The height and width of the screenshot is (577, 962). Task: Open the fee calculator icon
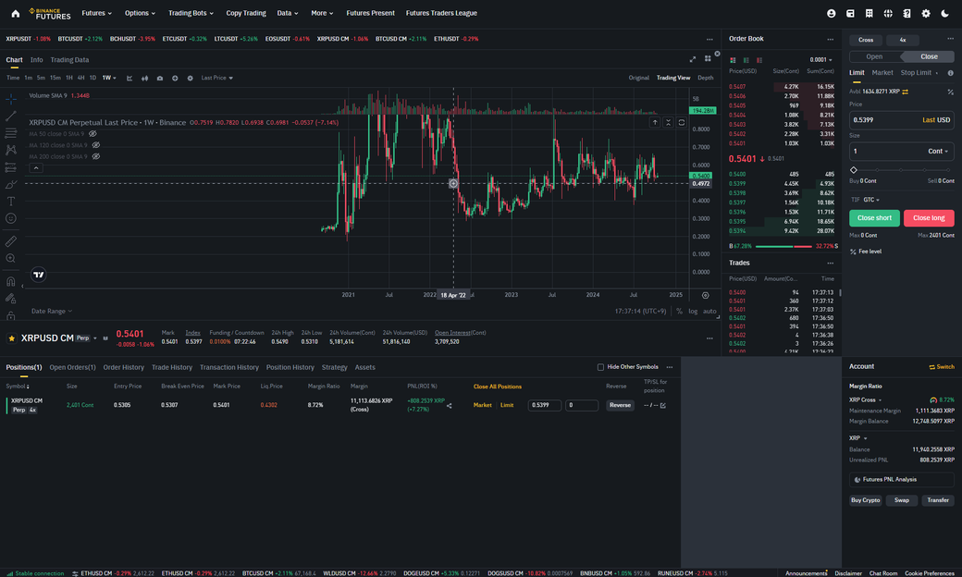tap(951, 92)
